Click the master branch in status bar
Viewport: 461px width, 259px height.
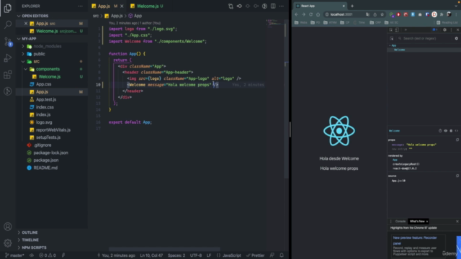pyautogui.click(x=14, y=255)
